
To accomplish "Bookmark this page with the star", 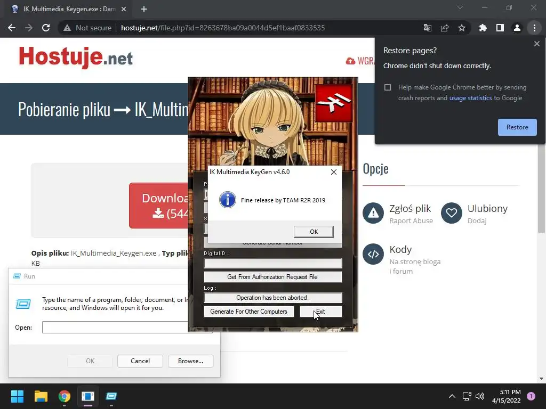I will point(462,28).
